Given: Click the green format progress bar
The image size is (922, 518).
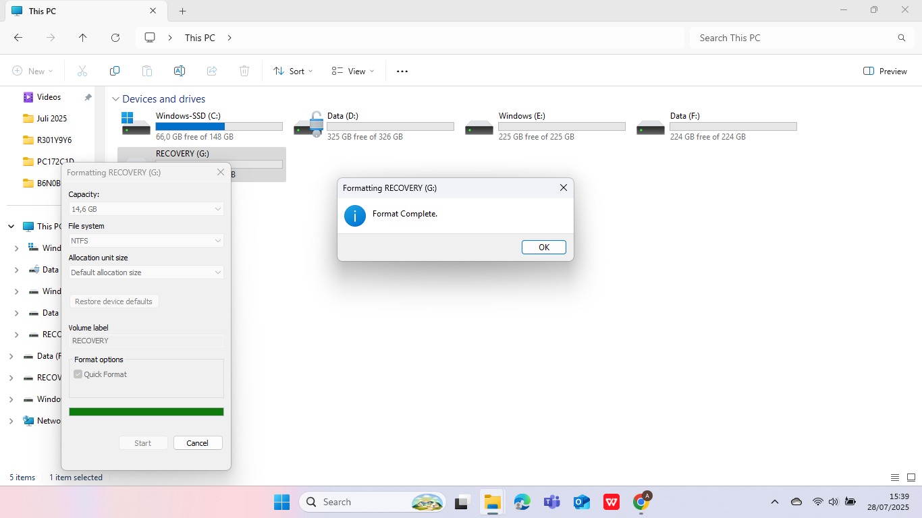Looking at the screenshot, I should 146,412.
